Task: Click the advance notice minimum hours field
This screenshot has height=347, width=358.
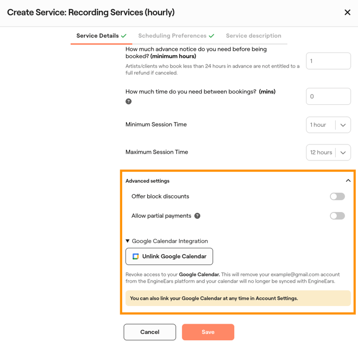Action: pos(328,61)
